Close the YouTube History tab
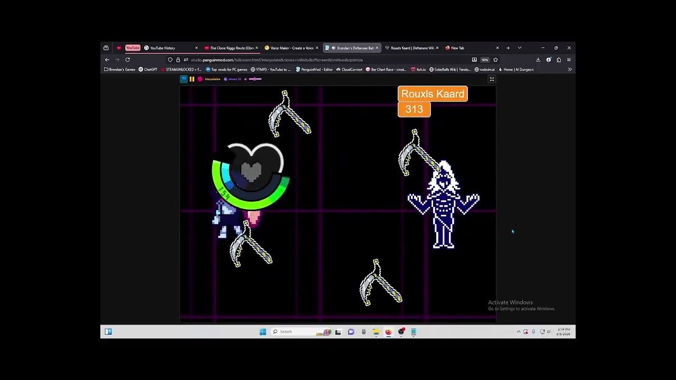The height and width of the screenshot is (380, 676). pos(196,48)
